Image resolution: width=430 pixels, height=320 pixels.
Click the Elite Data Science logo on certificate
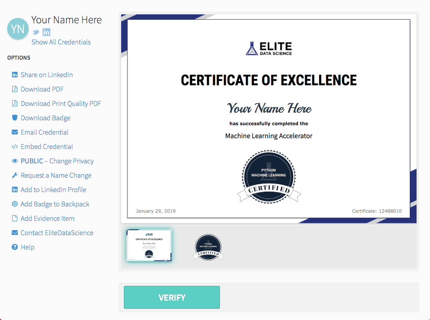point(269,48)
